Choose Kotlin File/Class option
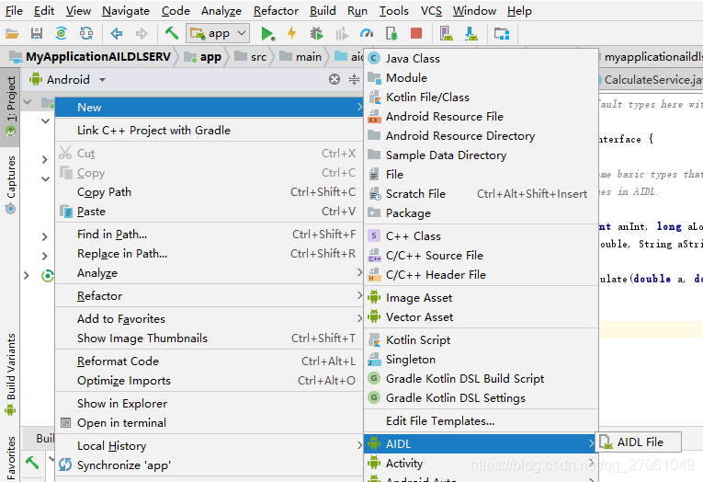 [x=481, y=97]
